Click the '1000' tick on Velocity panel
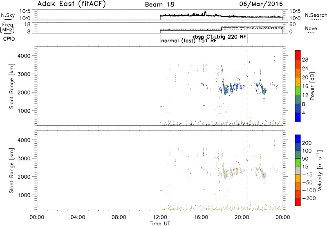327x226 pixels. coord(24,195)
